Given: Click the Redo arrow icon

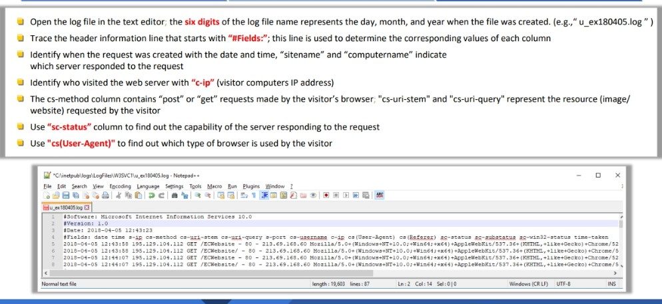Looking at the screenshot, I should (161, 195).
